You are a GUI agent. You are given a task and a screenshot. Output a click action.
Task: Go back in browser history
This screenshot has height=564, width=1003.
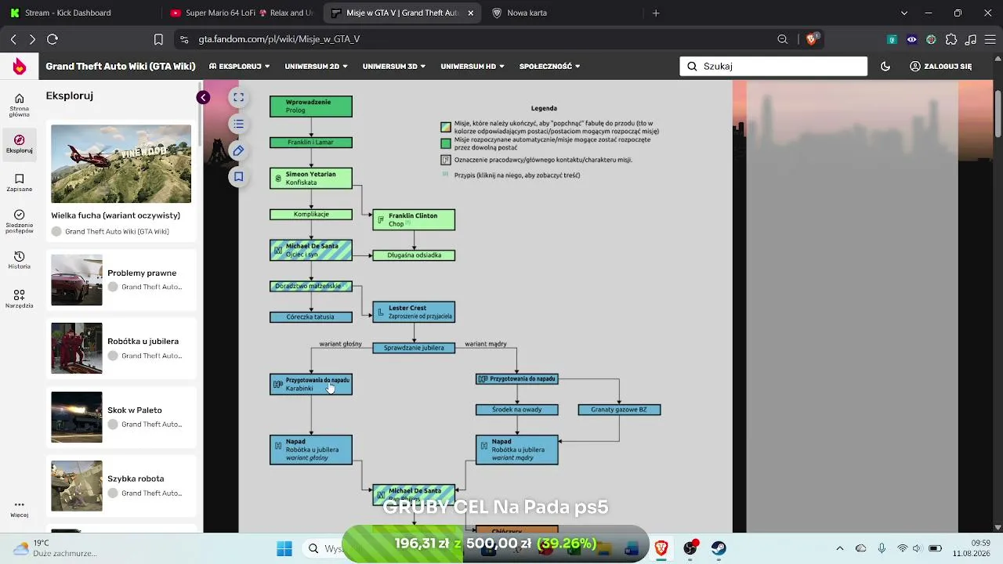pyautogui.click(x=13, y=39)
